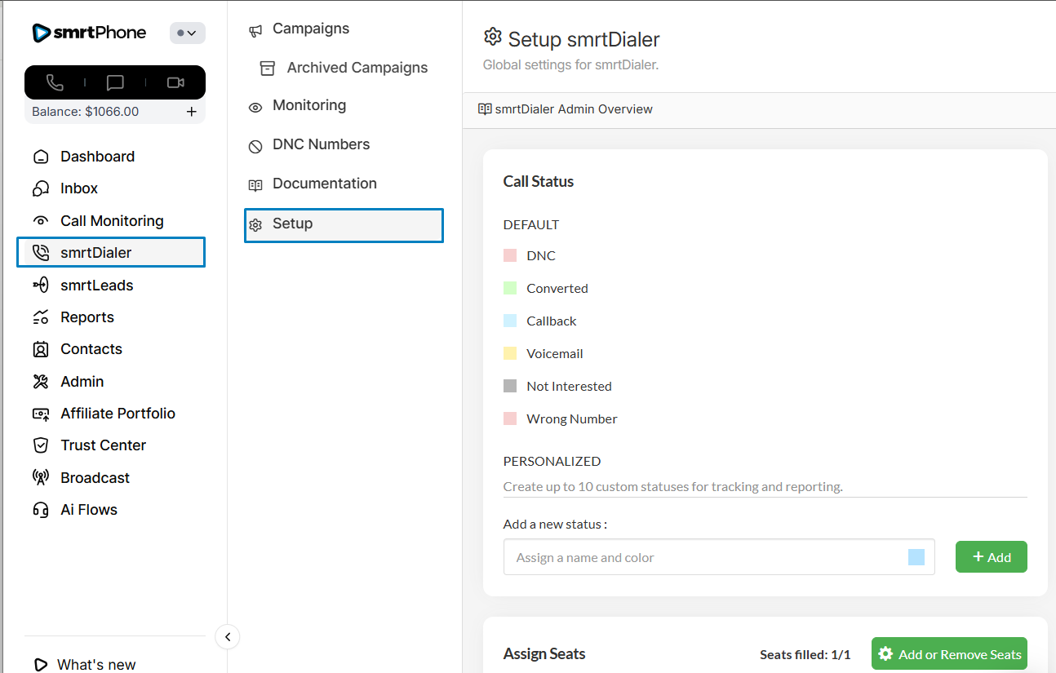Image resolution: width=1056 pixels, height=673 pixels.
Task: Pick a color from the new status swatch
Action: point(916,557)
